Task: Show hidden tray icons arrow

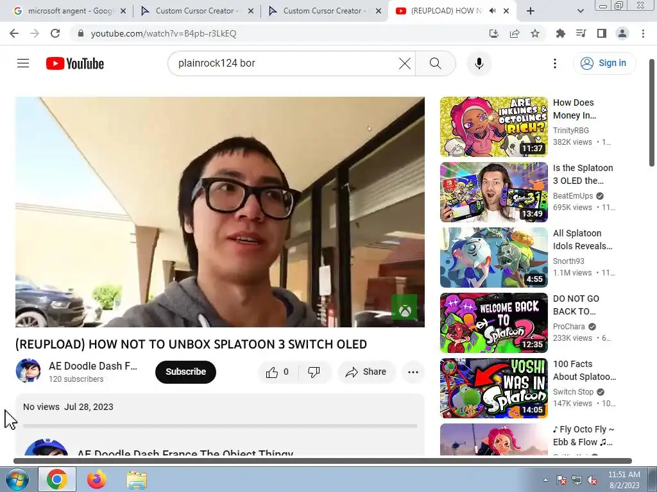Action: [x=545, y=480]
